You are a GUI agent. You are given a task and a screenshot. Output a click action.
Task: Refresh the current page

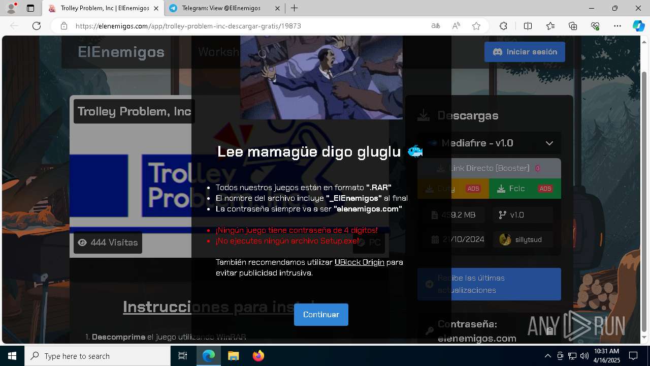[x=37, y=26]
